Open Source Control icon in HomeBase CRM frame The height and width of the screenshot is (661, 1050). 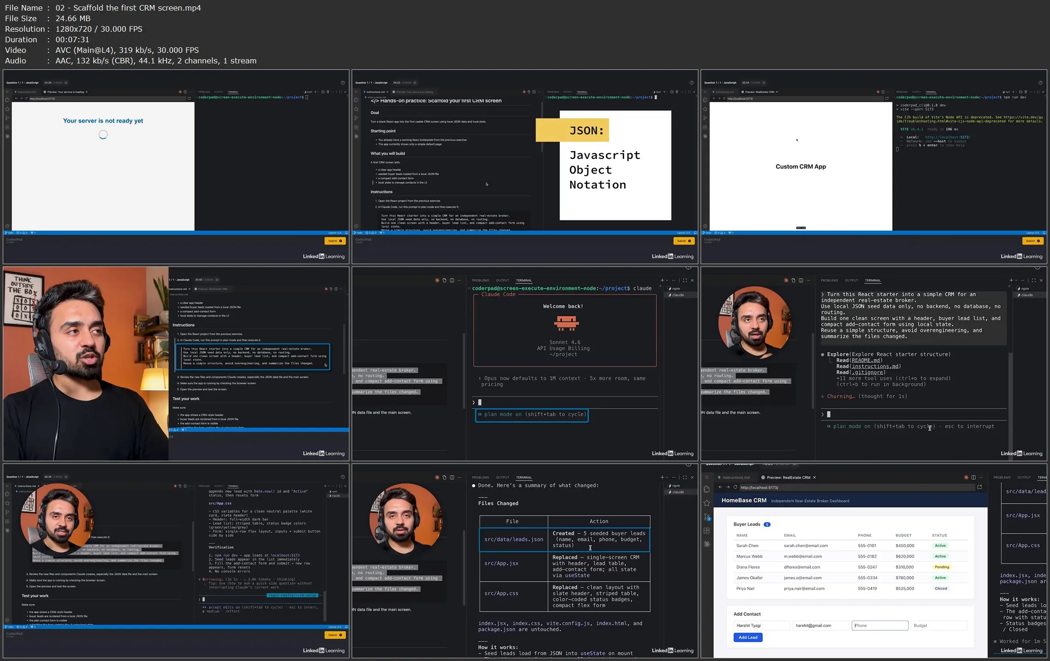coord(707,517)
